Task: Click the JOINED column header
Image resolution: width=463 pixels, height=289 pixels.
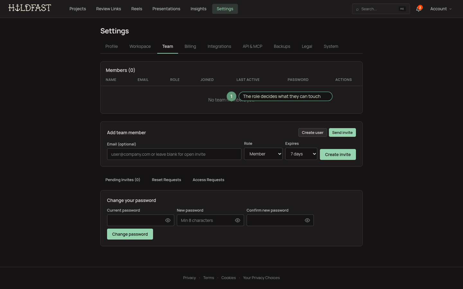Action: (207, 80)
